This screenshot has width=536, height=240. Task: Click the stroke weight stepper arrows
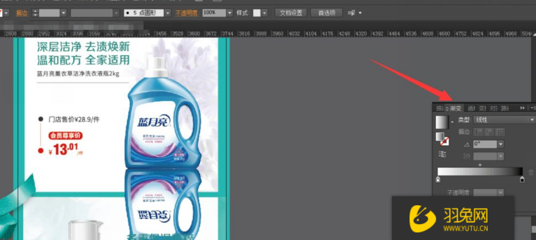(x=35, y=13)
